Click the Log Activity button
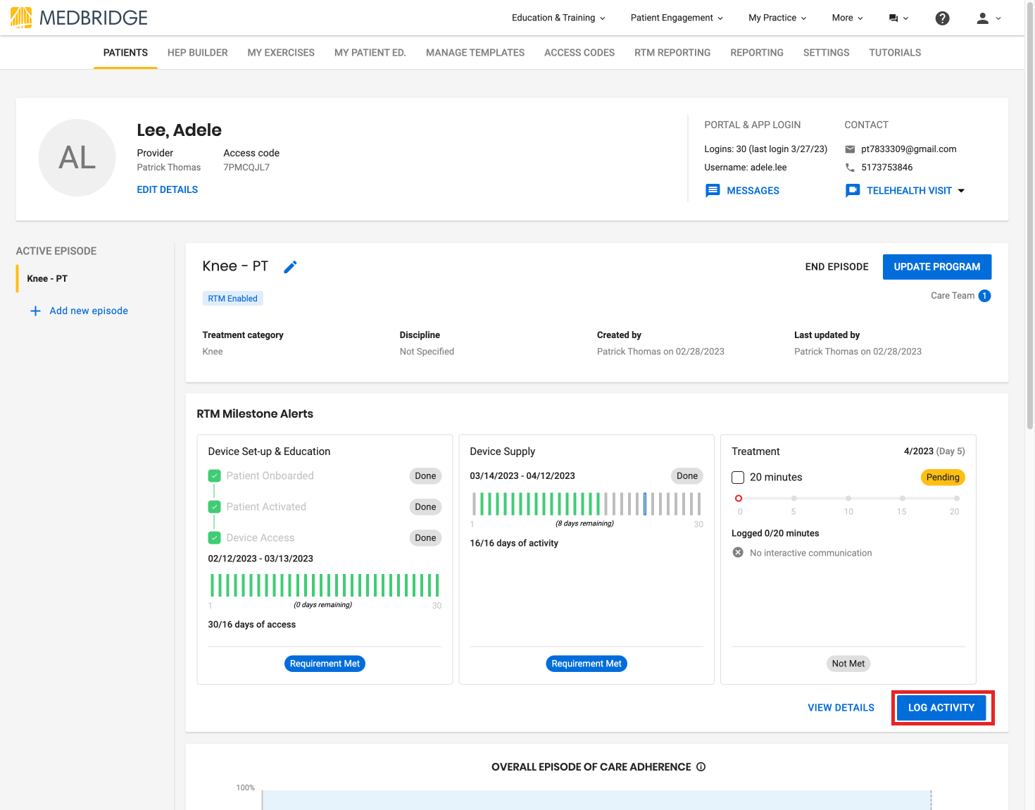 point(941,708)
